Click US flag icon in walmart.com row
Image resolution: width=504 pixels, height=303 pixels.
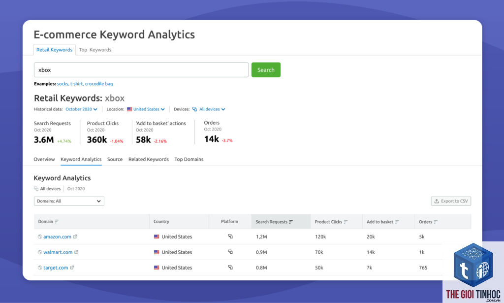(157, 252)
